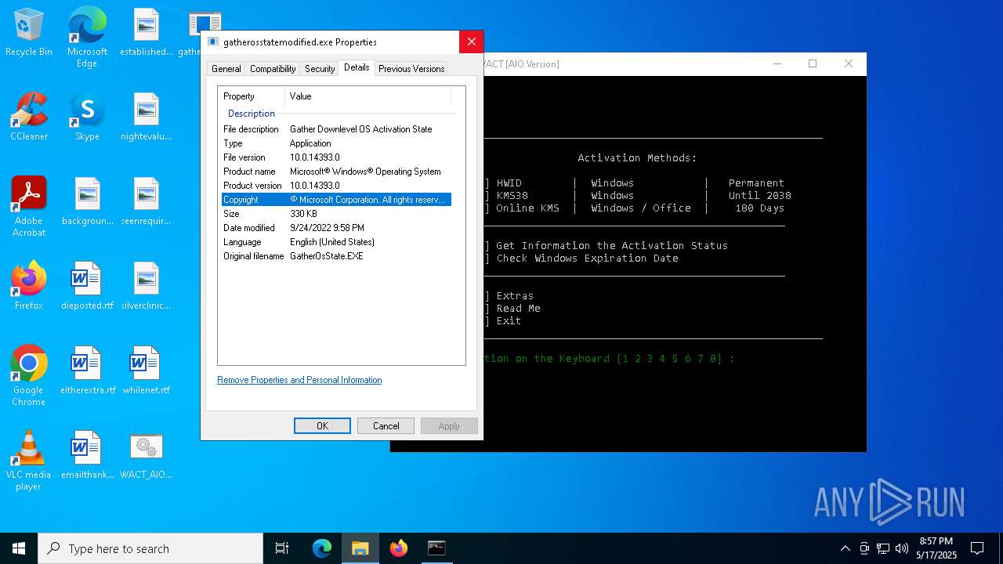Open the Recycle Bin desktop icon
The height and width of the screenshot is (564, 1003).
point(29,33)
